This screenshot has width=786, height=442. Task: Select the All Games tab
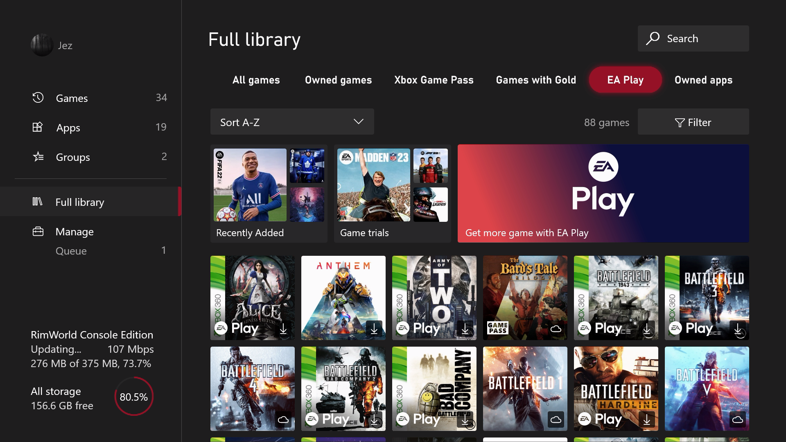[256, 79]
